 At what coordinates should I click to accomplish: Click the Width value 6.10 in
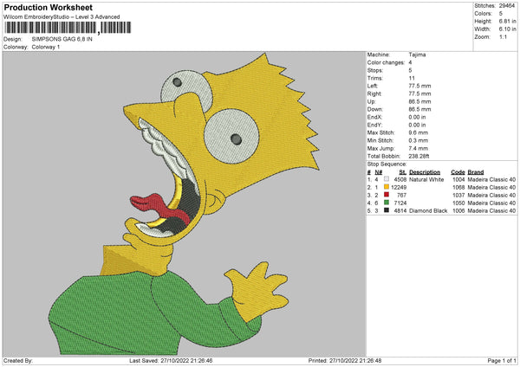[507, 29]
